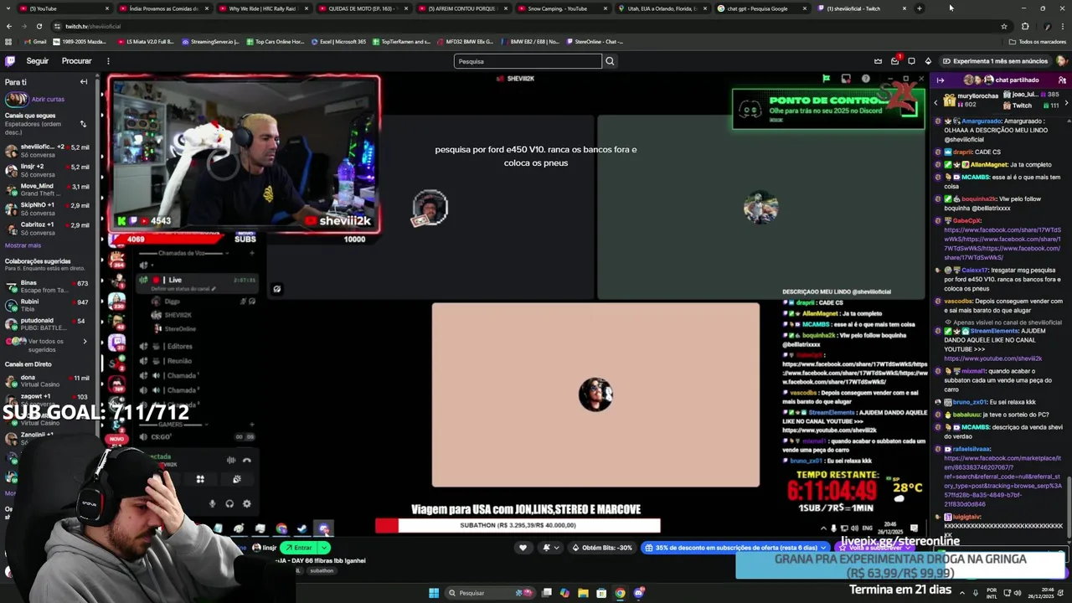Image resolution: width=1072 pixels, height=603 pixels.
Task: Open the three-dot more menu beside Procurar
Action: [108, 61]
